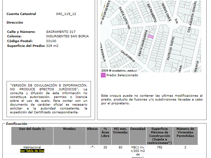Click the Predio Seleccionado legend text
211x158 pixels.
pyautogui.click(x=122, y=75)
